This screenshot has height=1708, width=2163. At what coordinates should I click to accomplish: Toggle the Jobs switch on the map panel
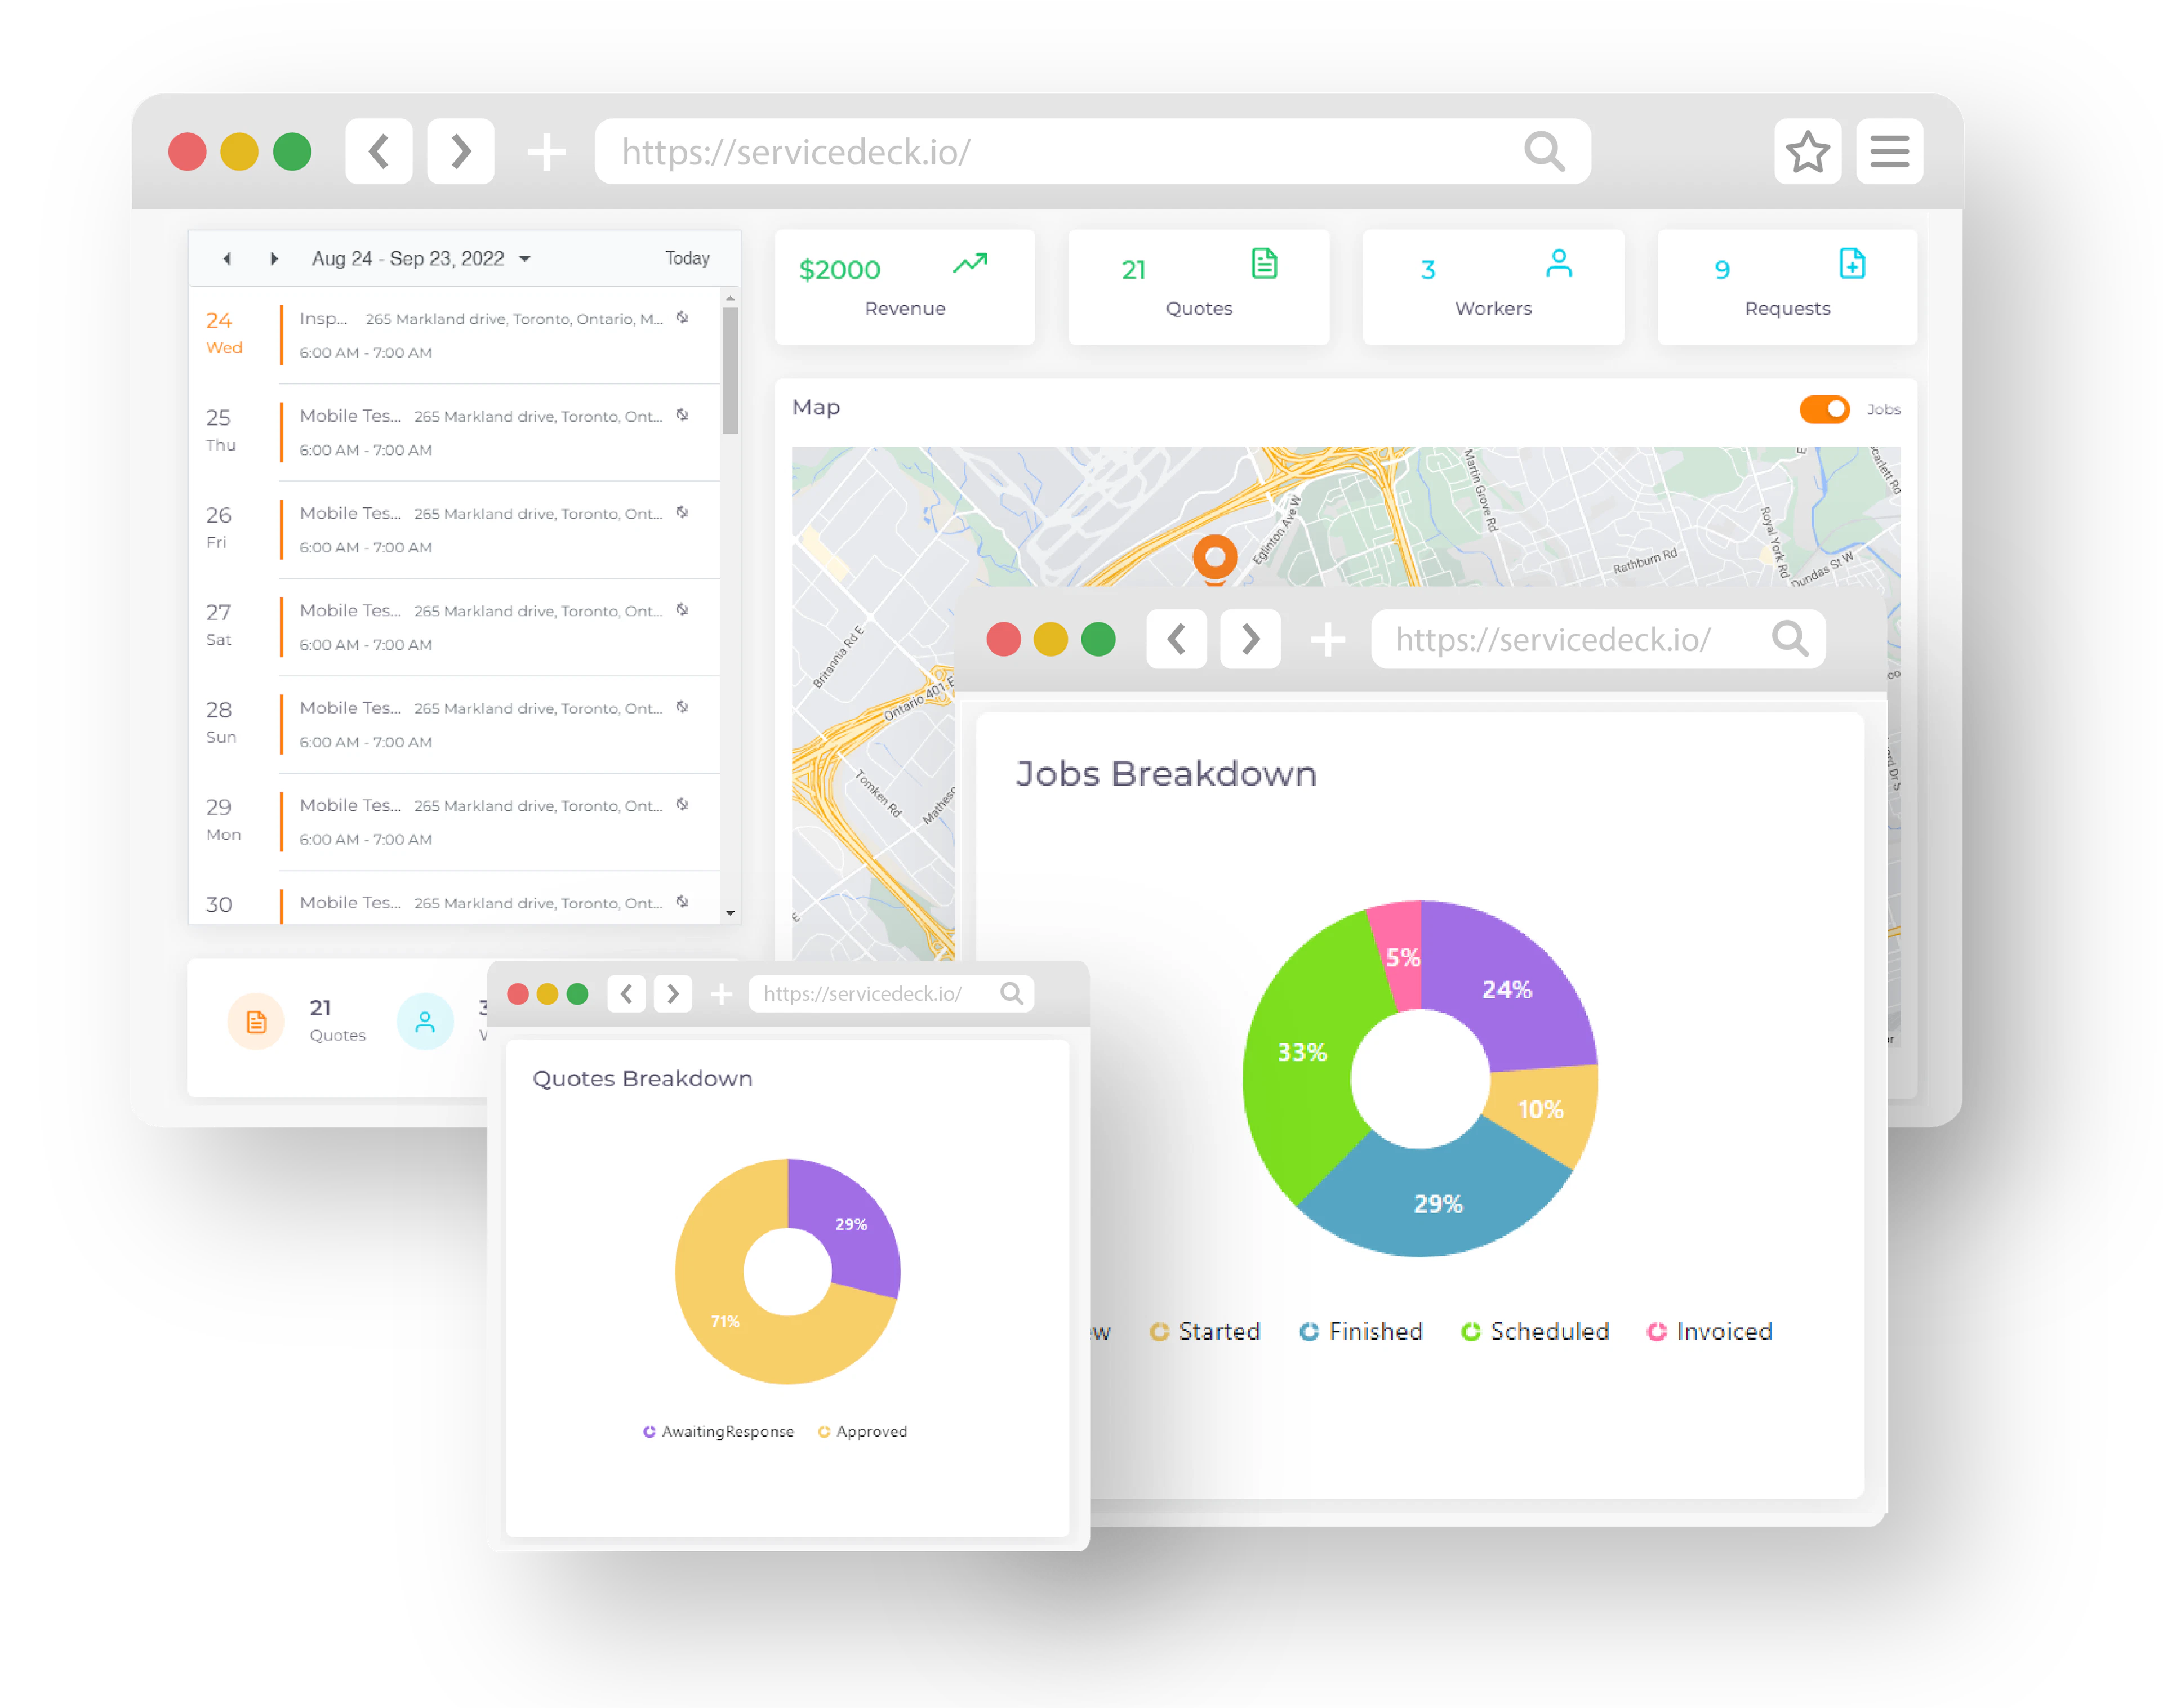(1824, 409)
